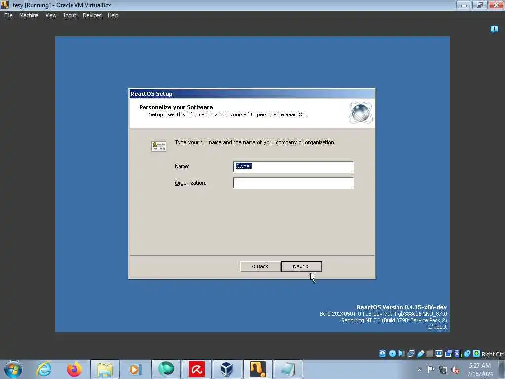Click the display monitor status icon
Image resolution: width=505 pixels, height=379 pixels.
tap(439, 353)
